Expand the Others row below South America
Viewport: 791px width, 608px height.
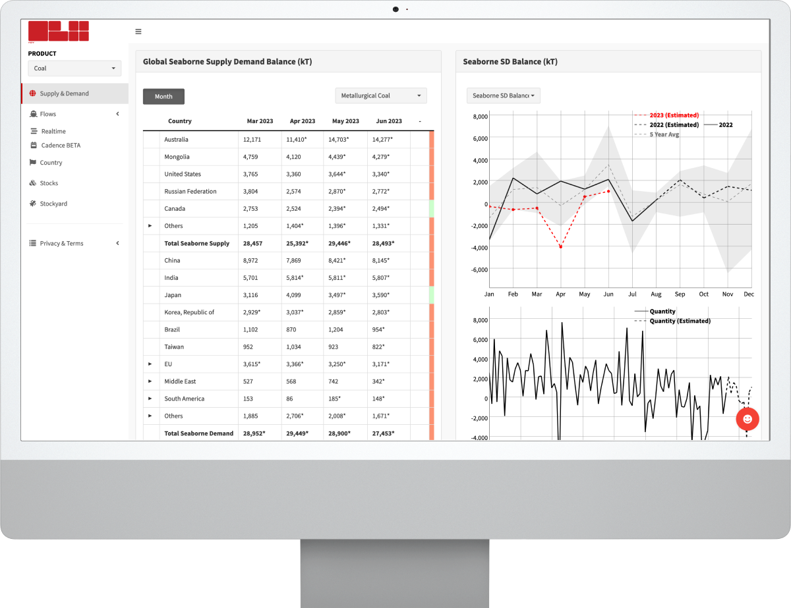click(x=150, y=416)
